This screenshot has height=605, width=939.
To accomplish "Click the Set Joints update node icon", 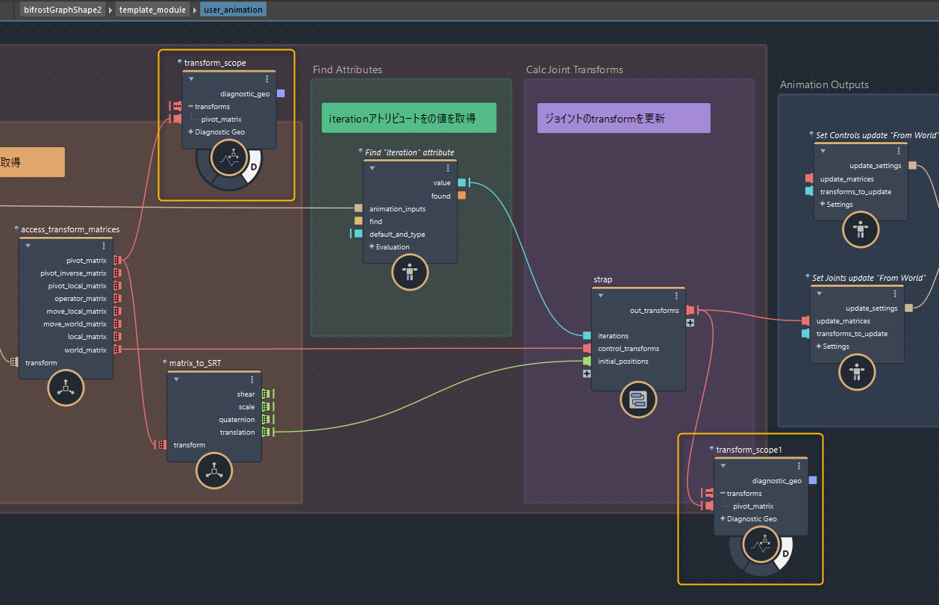I will [x=857, y=372].
